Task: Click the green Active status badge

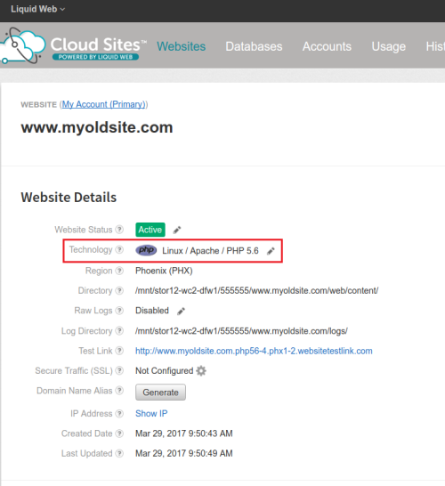Action: click(x=150, y=230)
